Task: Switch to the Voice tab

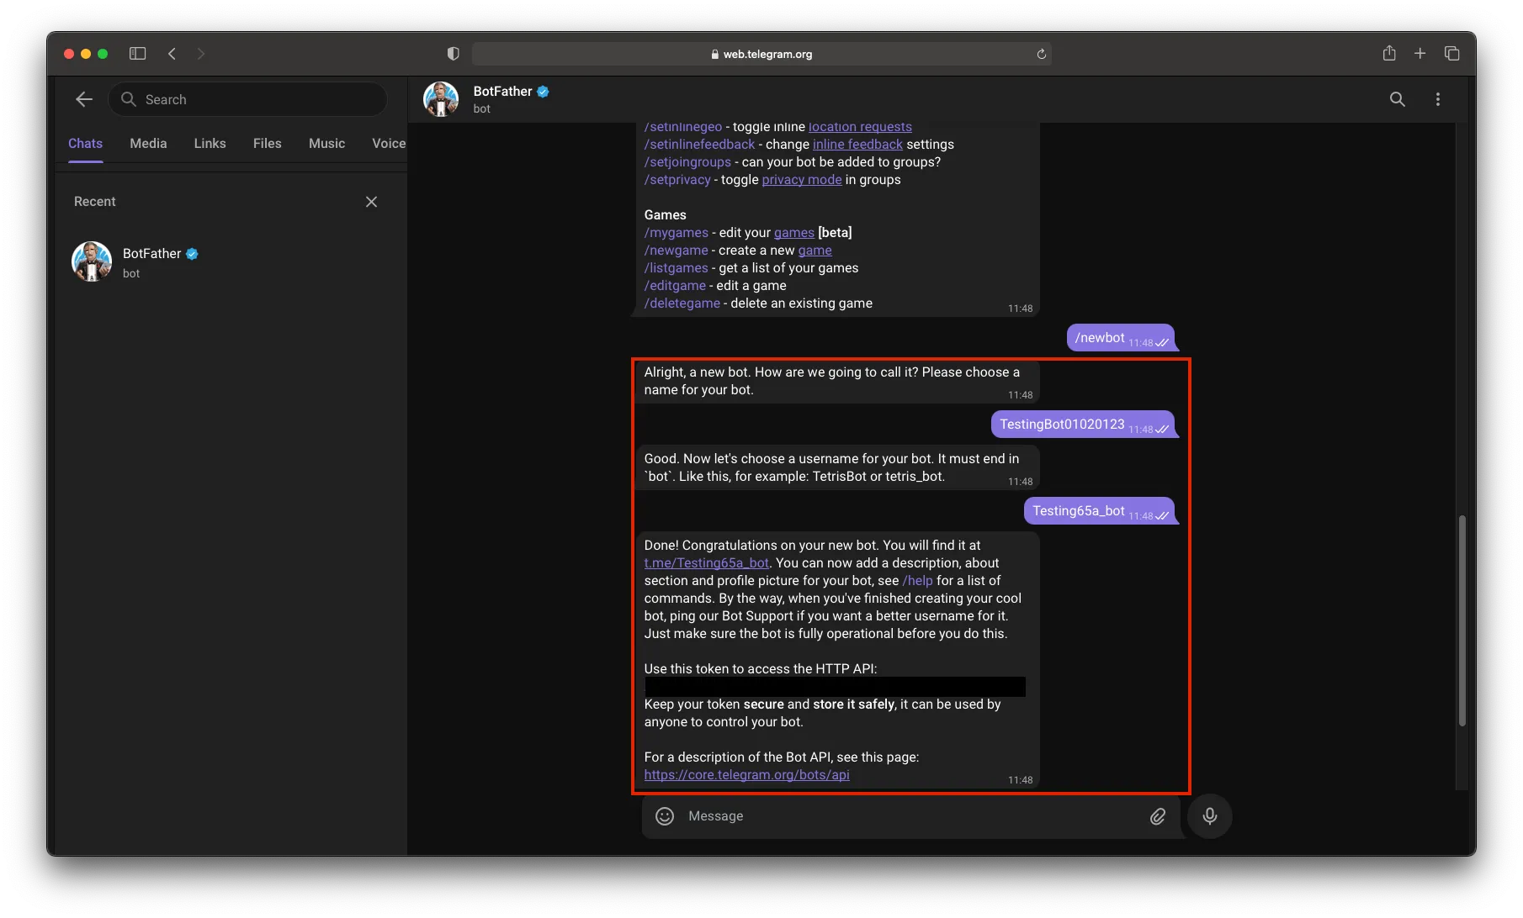Action: pos(389,144)
